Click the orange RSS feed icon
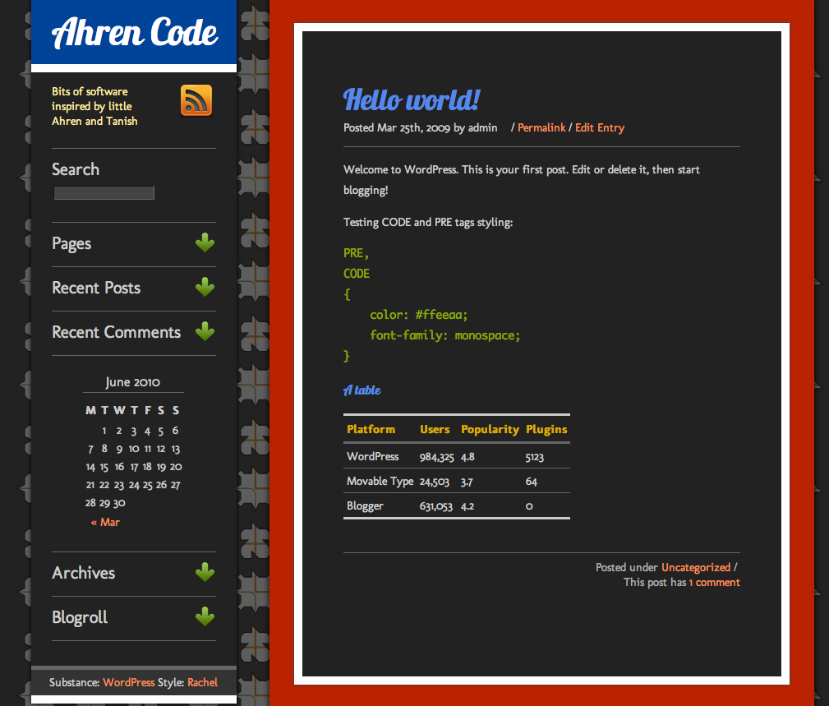 point(196,101)
